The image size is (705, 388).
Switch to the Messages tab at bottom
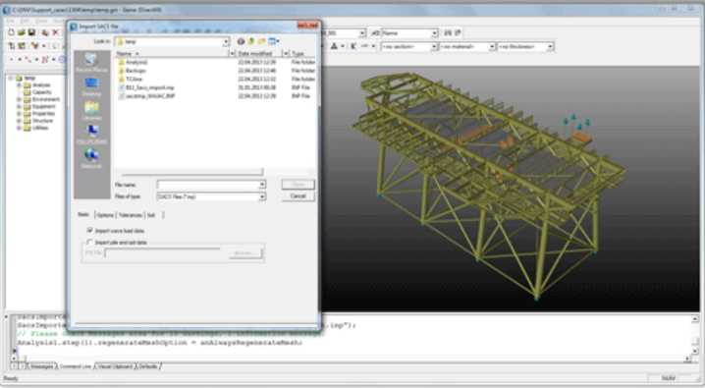42,366
